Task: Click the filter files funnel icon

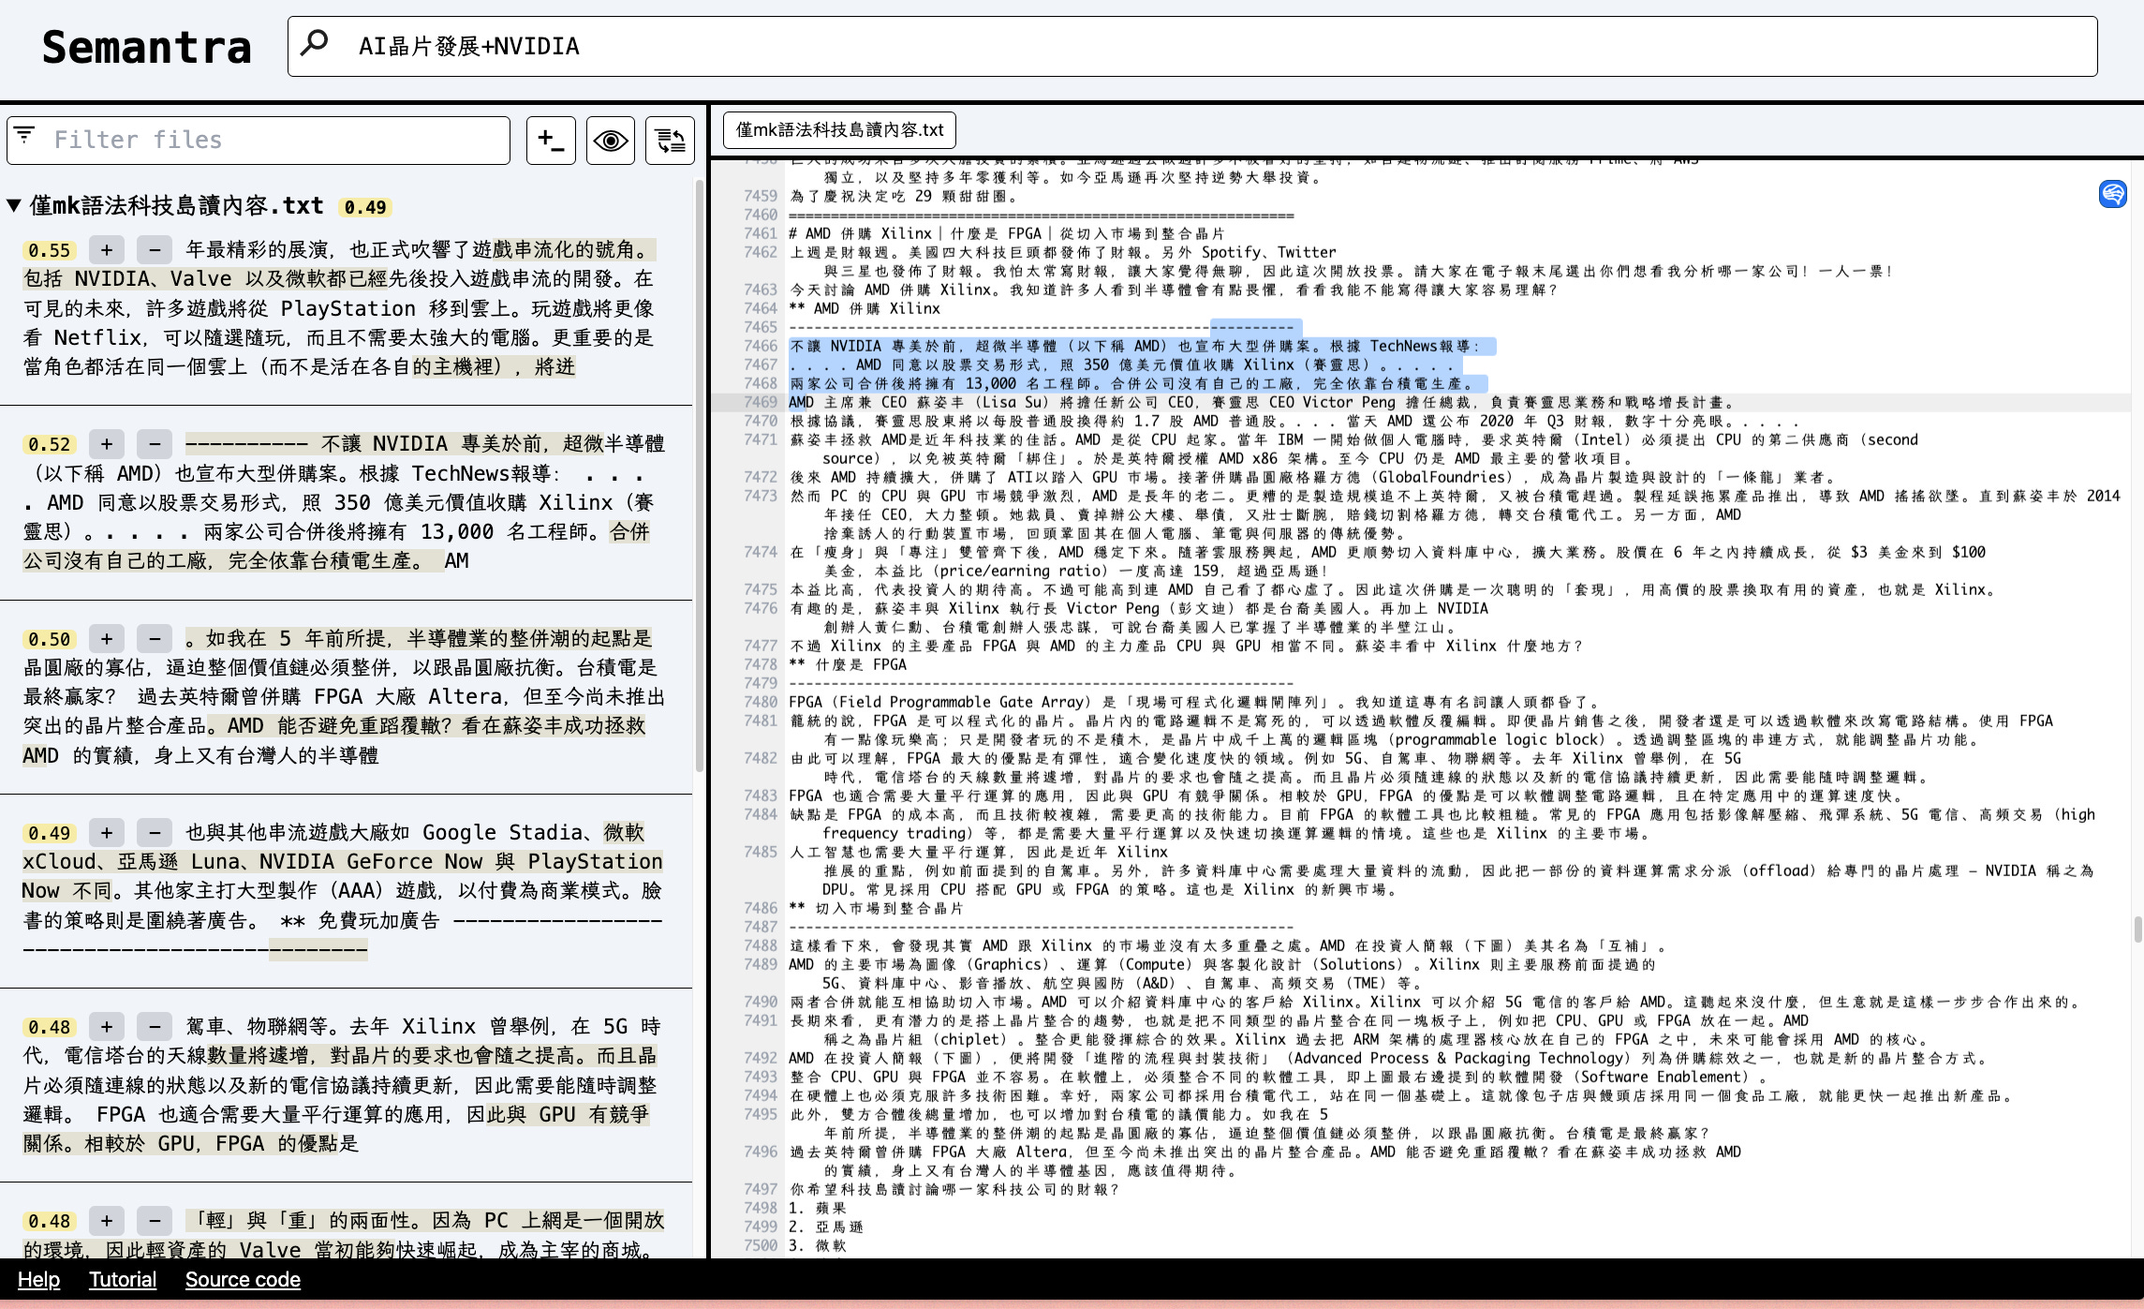Action: (24, 136)
